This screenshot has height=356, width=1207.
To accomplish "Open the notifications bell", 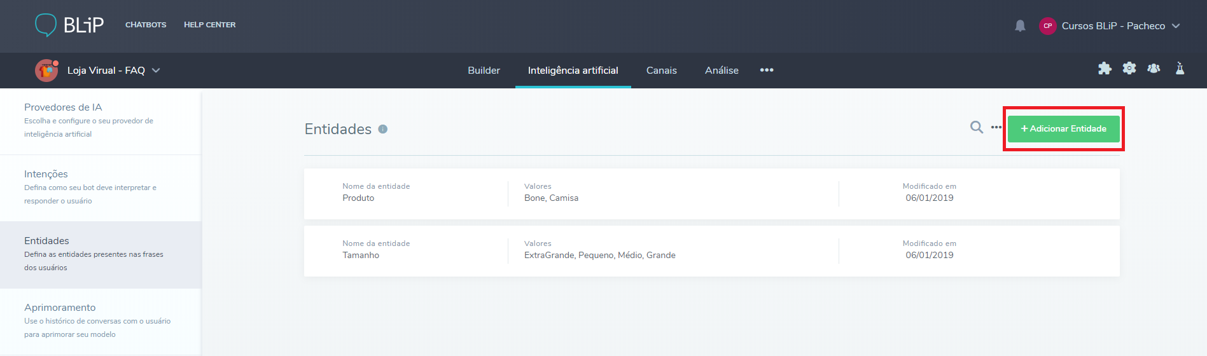I will [x=1020, y=26].
